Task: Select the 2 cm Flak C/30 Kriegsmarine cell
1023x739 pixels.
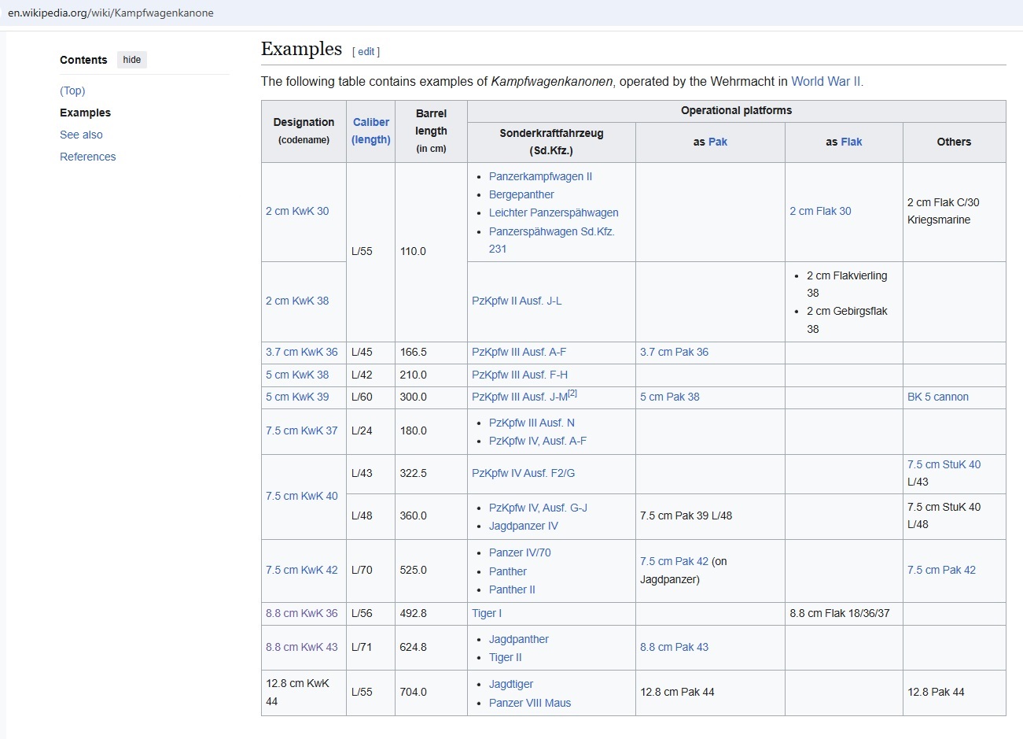Action: (954, 212)
